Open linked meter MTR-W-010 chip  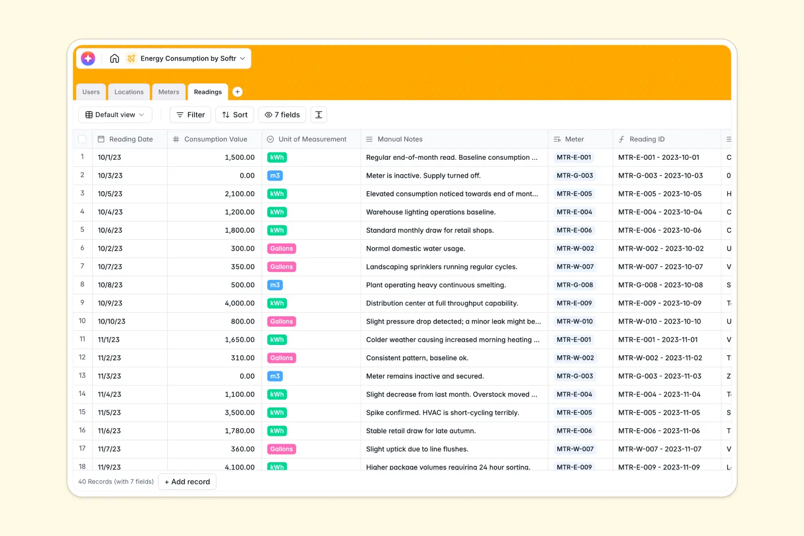point(575,322)
